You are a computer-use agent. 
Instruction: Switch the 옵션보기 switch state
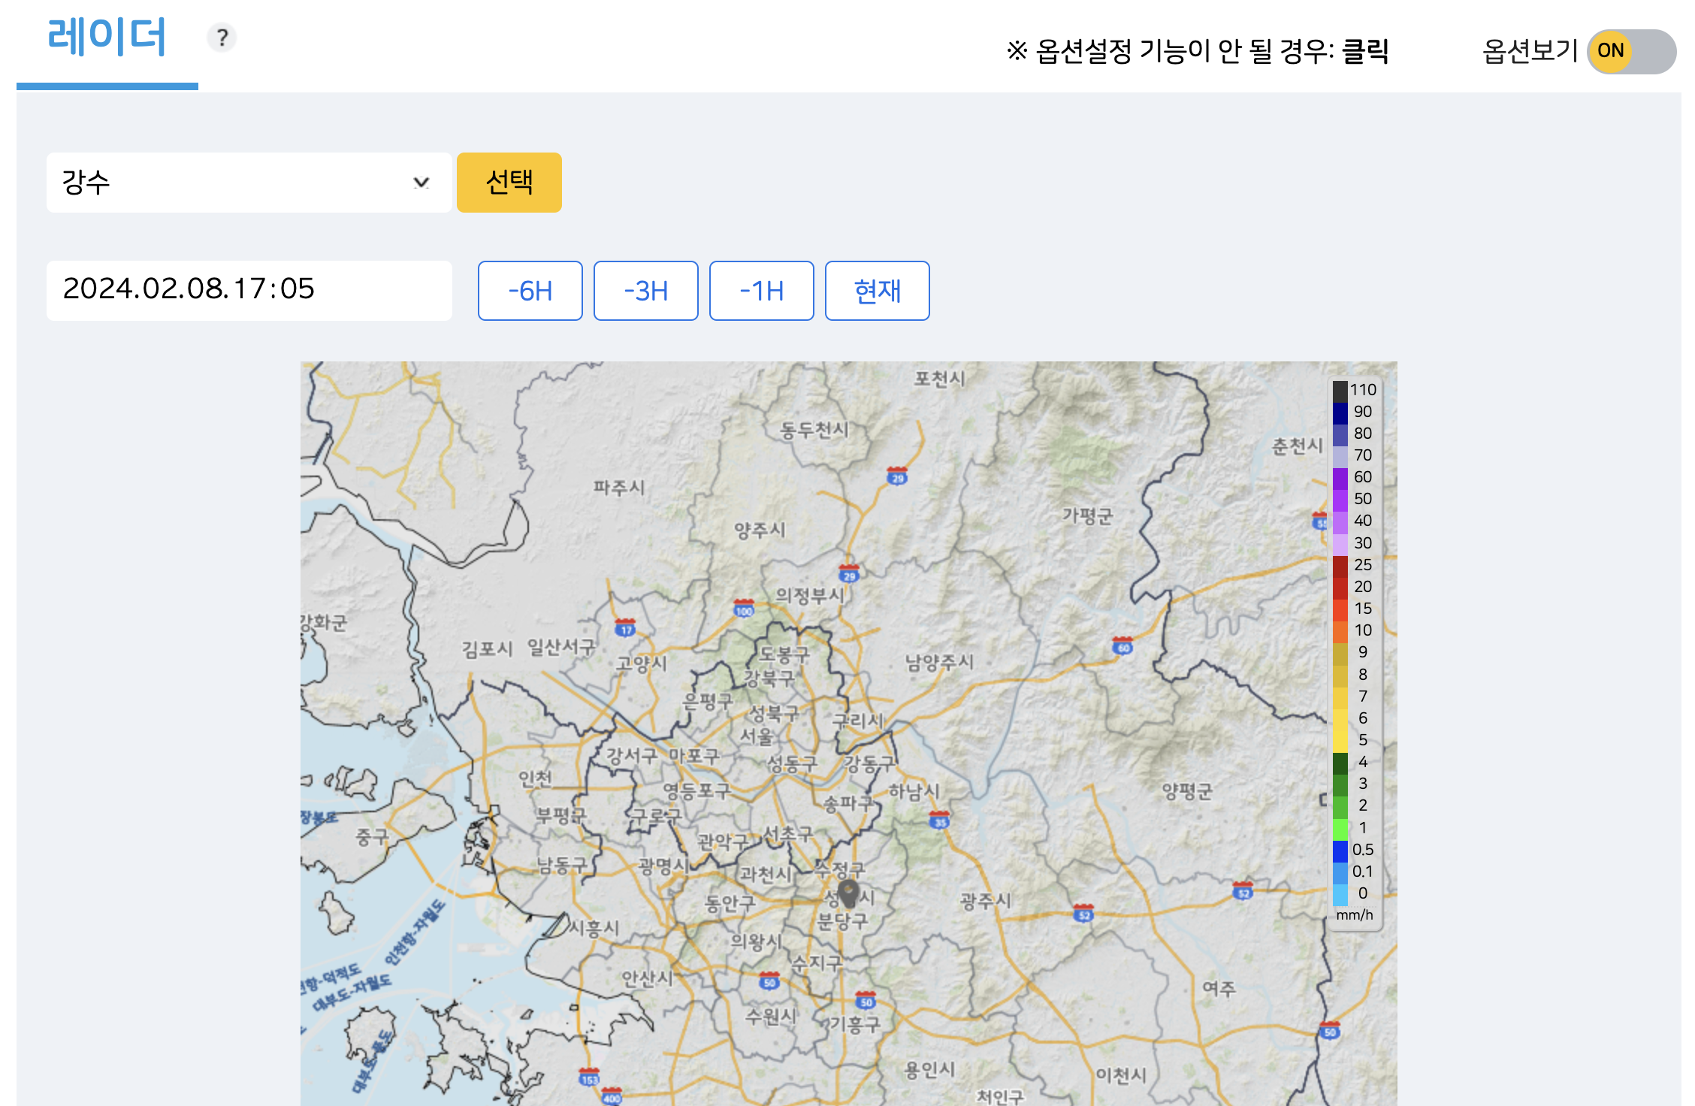pyautogui.click(x=1630, y=51)
